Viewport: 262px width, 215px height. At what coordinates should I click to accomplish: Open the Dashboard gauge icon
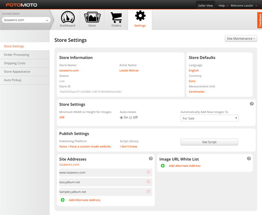tap(68, 17)
